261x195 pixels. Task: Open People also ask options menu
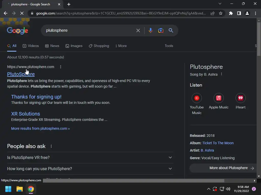(x=51, y=146)
